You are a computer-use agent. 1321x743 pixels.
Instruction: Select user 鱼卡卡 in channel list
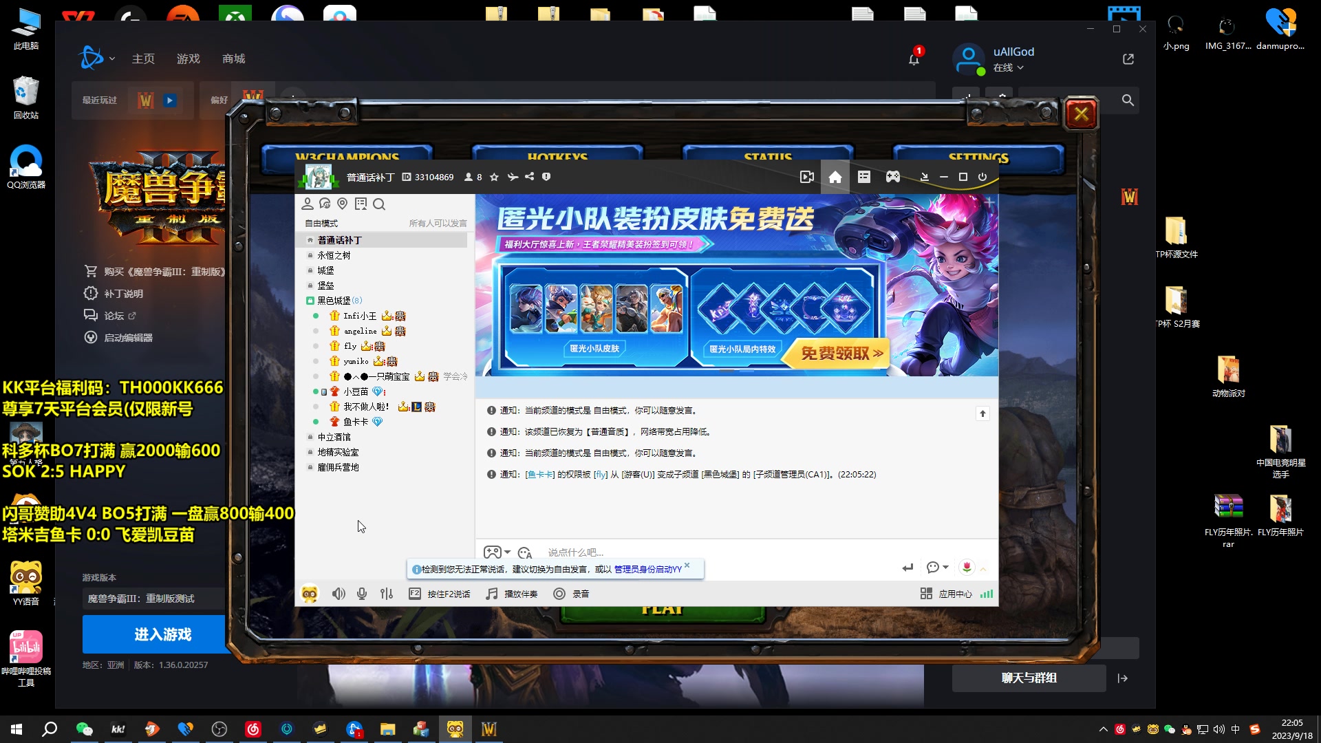tap(356, 422)
